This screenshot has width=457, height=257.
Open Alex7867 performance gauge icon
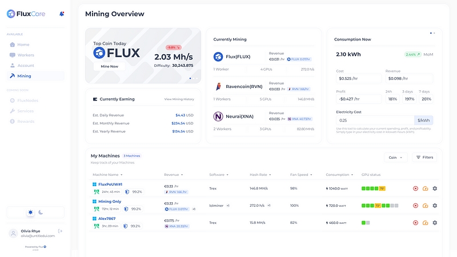tap(425, 223)
